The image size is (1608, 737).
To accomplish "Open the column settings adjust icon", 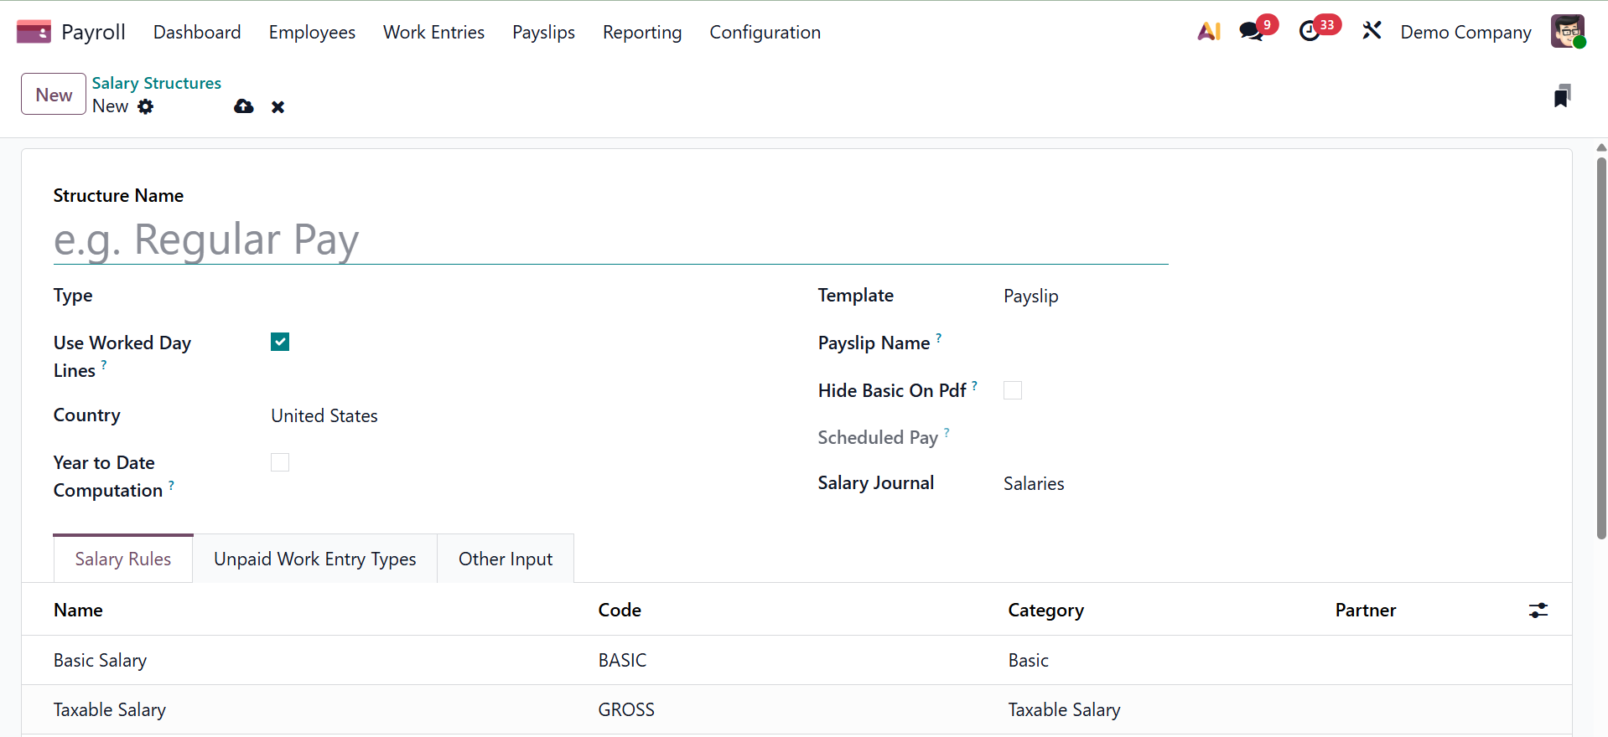I will point(1538,611).
